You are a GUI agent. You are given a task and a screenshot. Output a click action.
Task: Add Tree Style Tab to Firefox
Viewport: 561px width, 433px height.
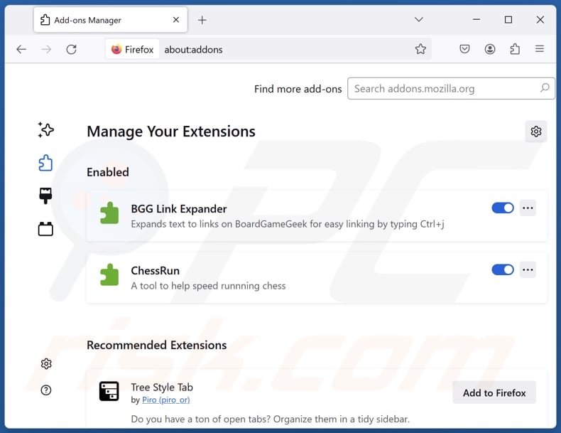tap(494, 392)
